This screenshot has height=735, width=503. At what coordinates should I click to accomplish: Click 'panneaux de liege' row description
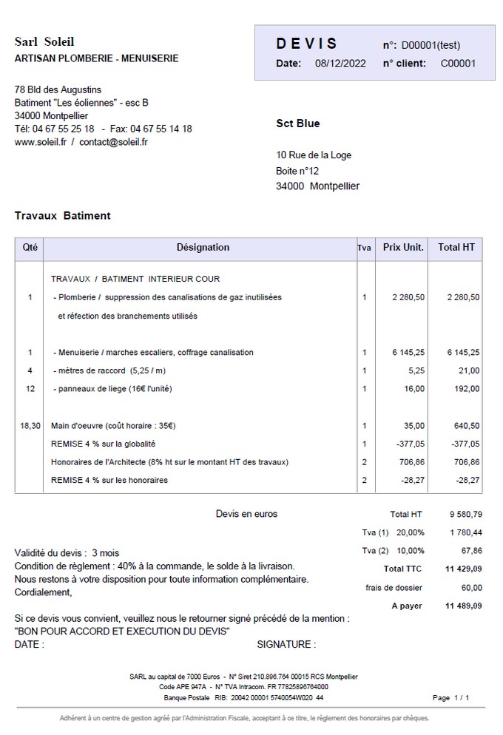tap(112, 389)
